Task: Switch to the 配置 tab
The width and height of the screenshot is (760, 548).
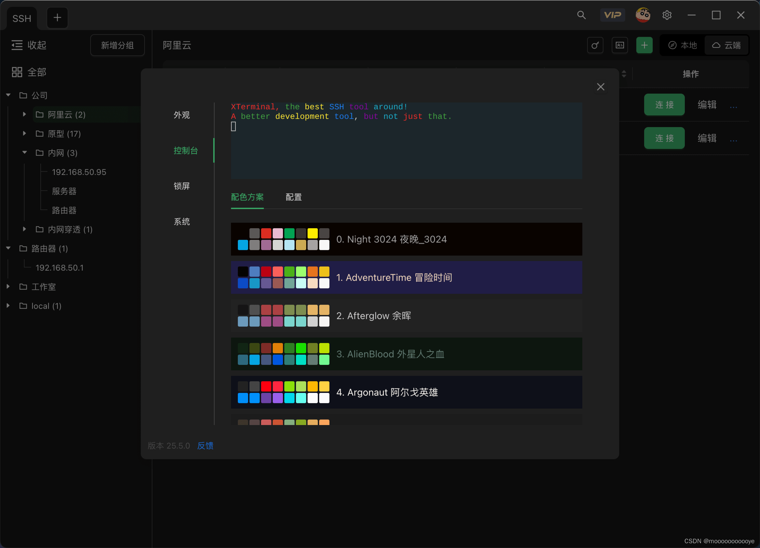Action: (294, 197)
